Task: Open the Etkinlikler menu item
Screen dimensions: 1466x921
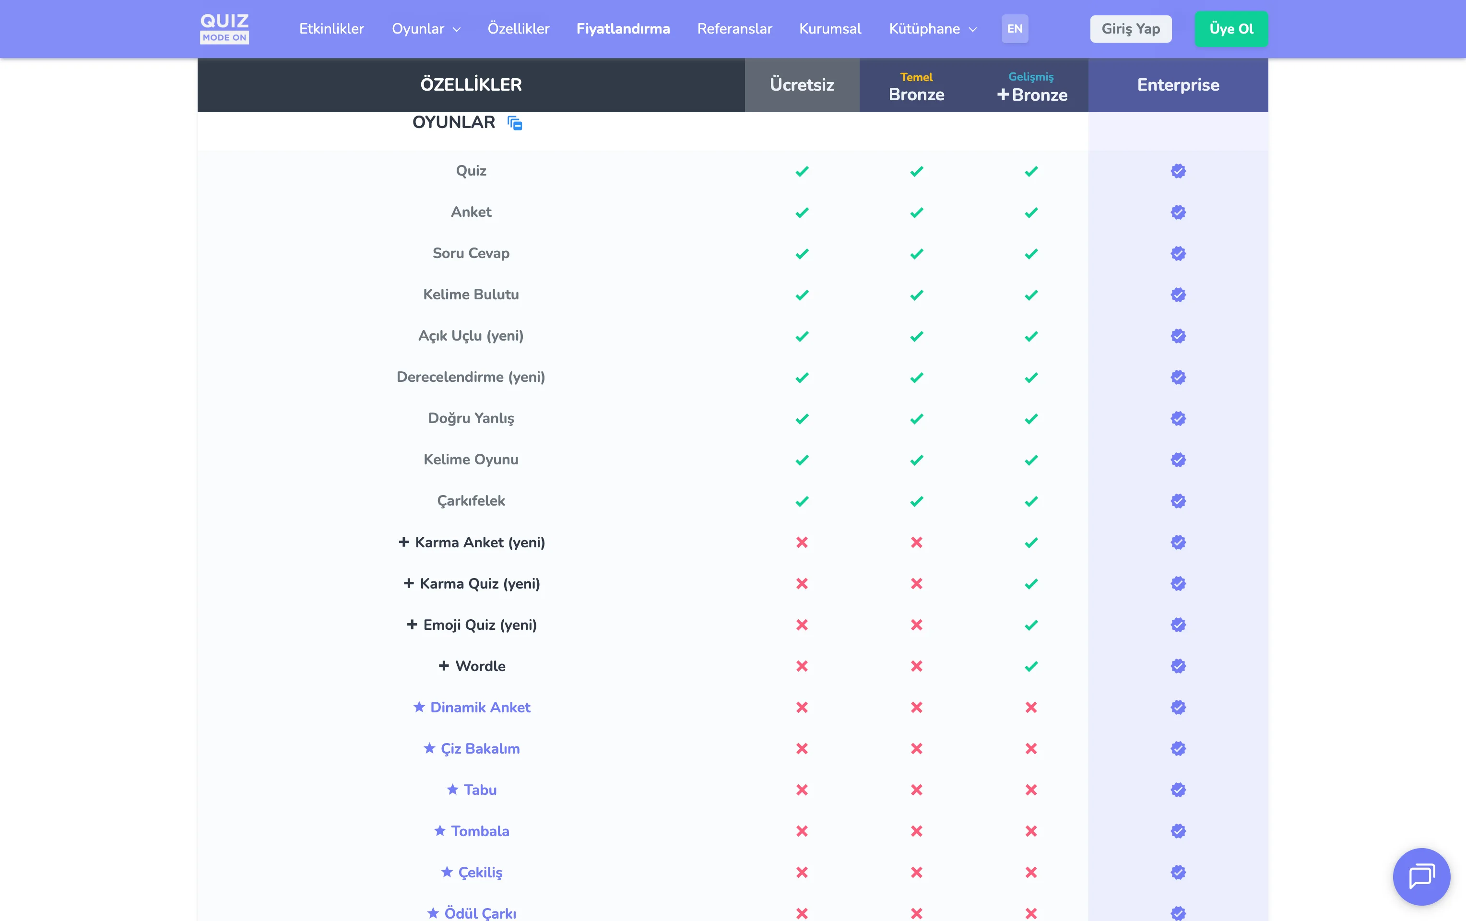Action: 331,29
